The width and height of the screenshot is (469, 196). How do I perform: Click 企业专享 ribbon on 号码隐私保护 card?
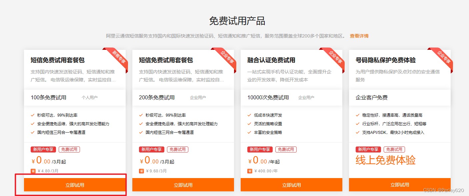442,58
